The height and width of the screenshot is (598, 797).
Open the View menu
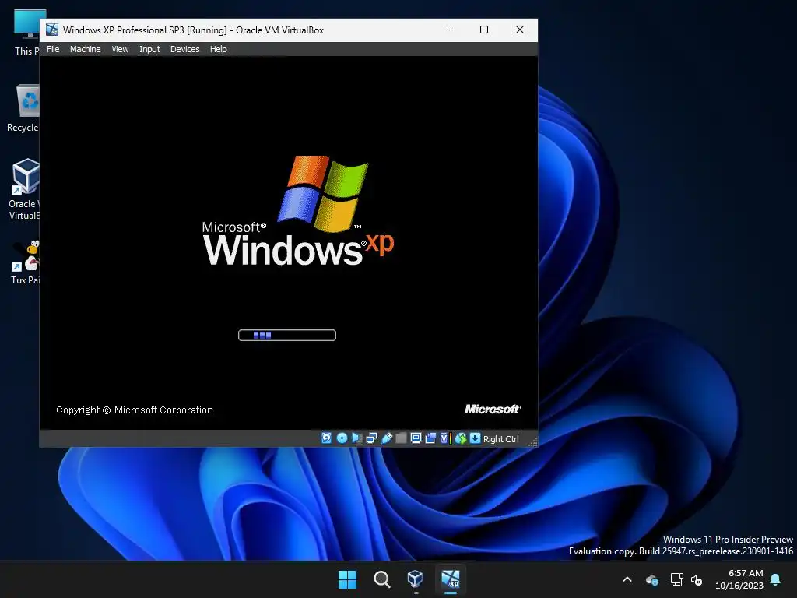coord(120,49)
